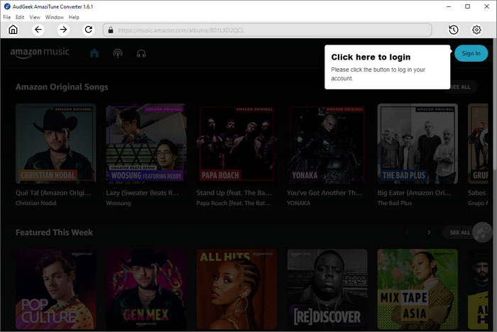Image resolution: width=497 pixels, height=332 pixels.
Task: Open the [RE]DISCOVER playlist cover
Action: point(327,289)
